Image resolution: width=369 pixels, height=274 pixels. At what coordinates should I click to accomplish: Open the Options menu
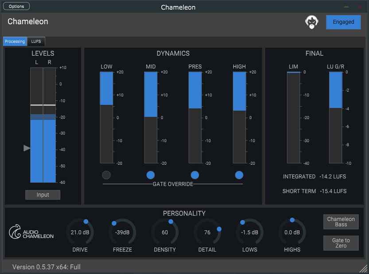(16, 6)
